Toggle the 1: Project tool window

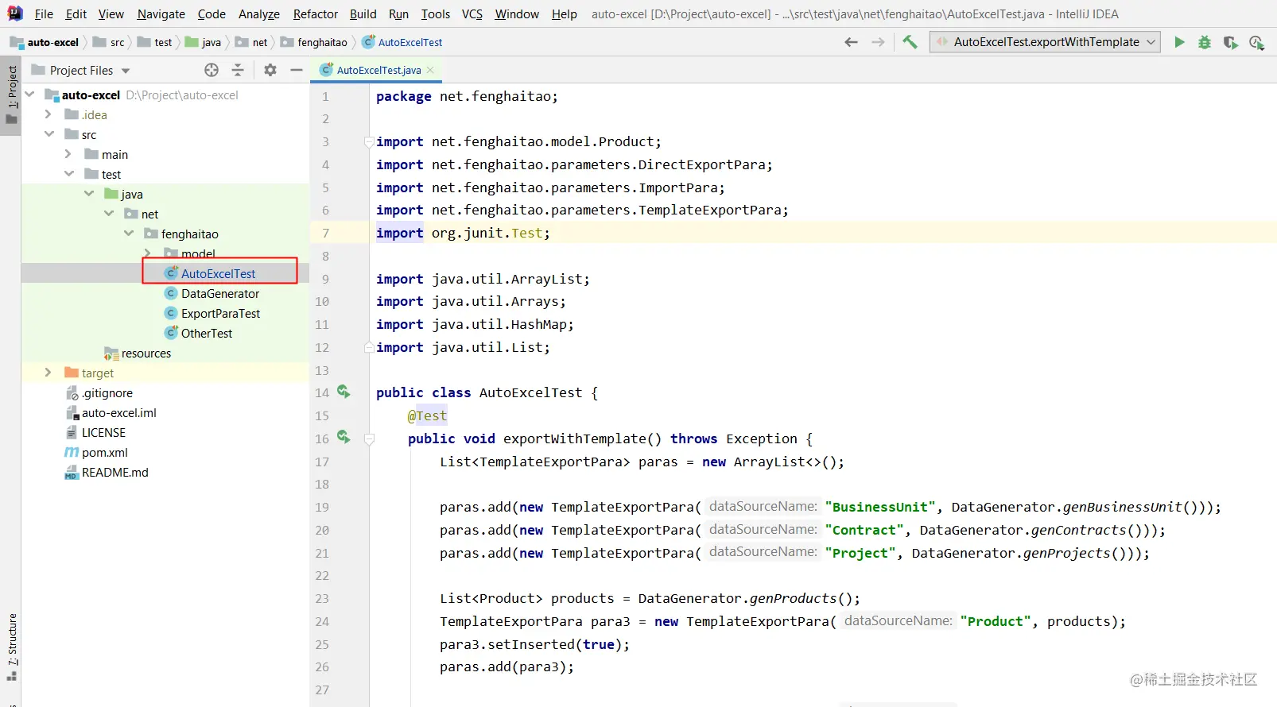[x=11, y=94]
